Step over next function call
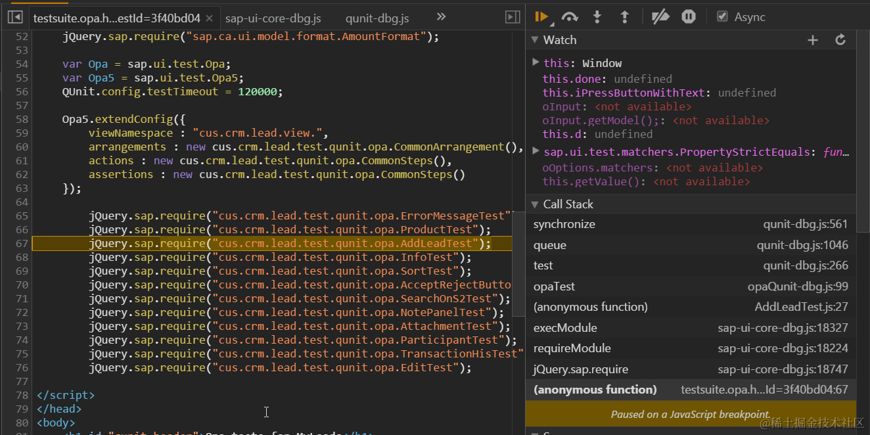Image resolution: width=870 pixels, height=435 pixels. (x=570, y=17)
